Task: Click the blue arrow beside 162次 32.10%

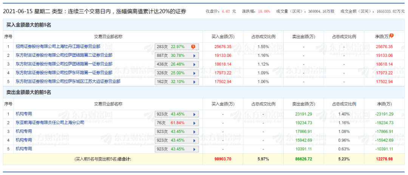Action: 194,82
